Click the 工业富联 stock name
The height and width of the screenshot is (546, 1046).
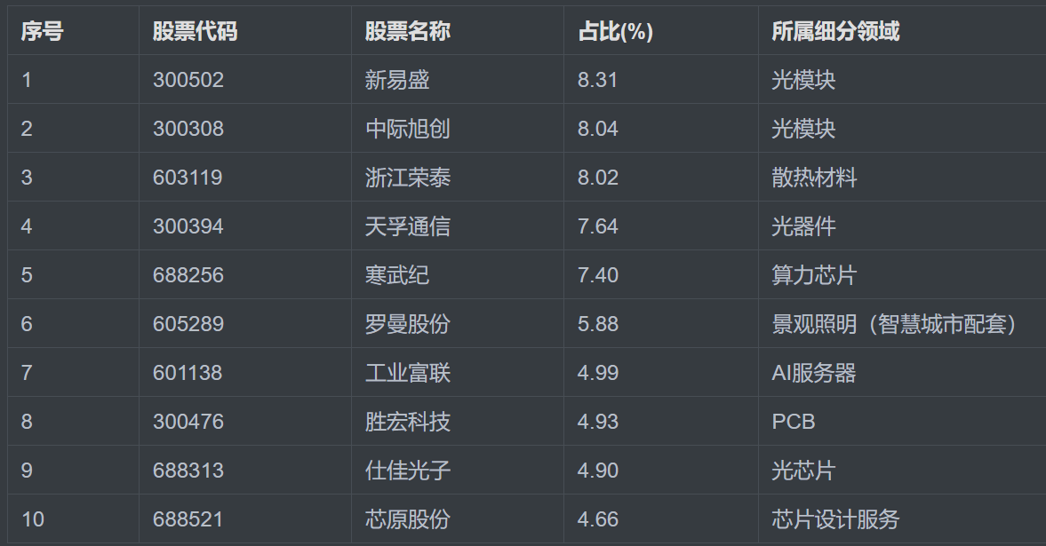pyautogui.click(x=408, y=373)
